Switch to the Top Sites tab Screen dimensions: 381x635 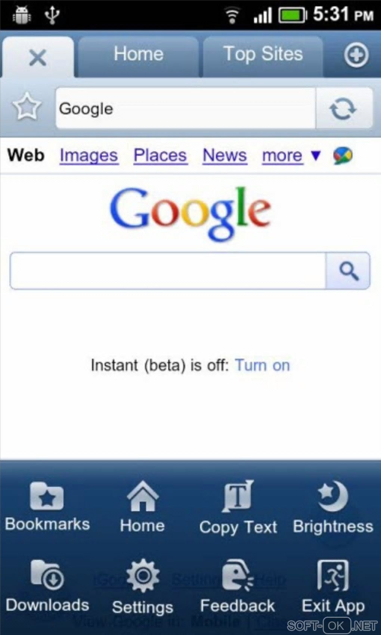click(x=263, y=55)
